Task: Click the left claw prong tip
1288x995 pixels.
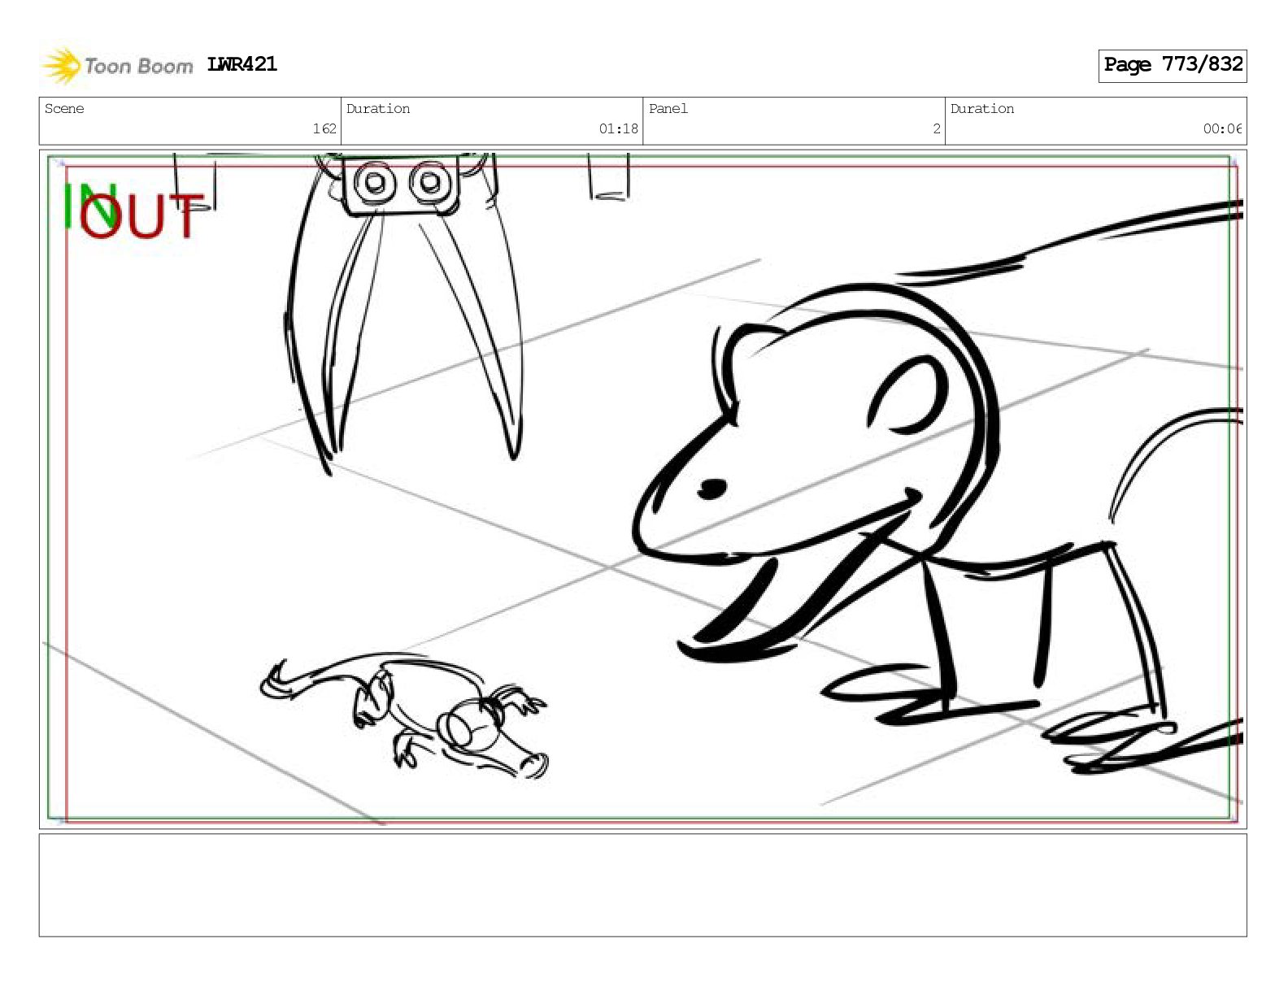Action: (x=327, y=463)
